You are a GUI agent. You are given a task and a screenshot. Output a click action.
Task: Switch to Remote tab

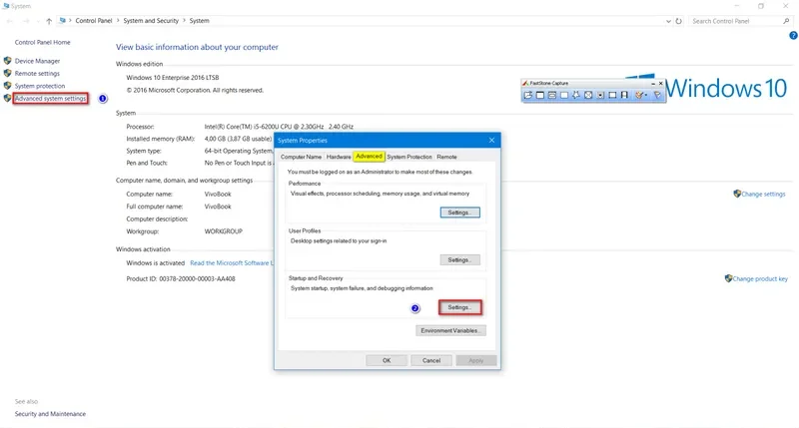(x=446, y=157)
